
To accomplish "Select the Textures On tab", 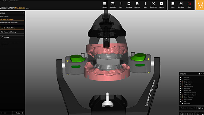I will 192,108.
